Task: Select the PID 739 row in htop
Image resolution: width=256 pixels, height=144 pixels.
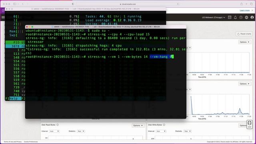Action: (15, 87)
